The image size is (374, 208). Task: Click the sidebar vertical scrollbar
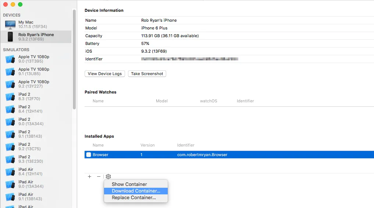point(74,59)
